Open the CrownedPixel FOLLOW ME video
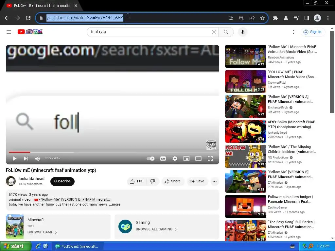This screenshot has height=251, width=335. point(245,81)
